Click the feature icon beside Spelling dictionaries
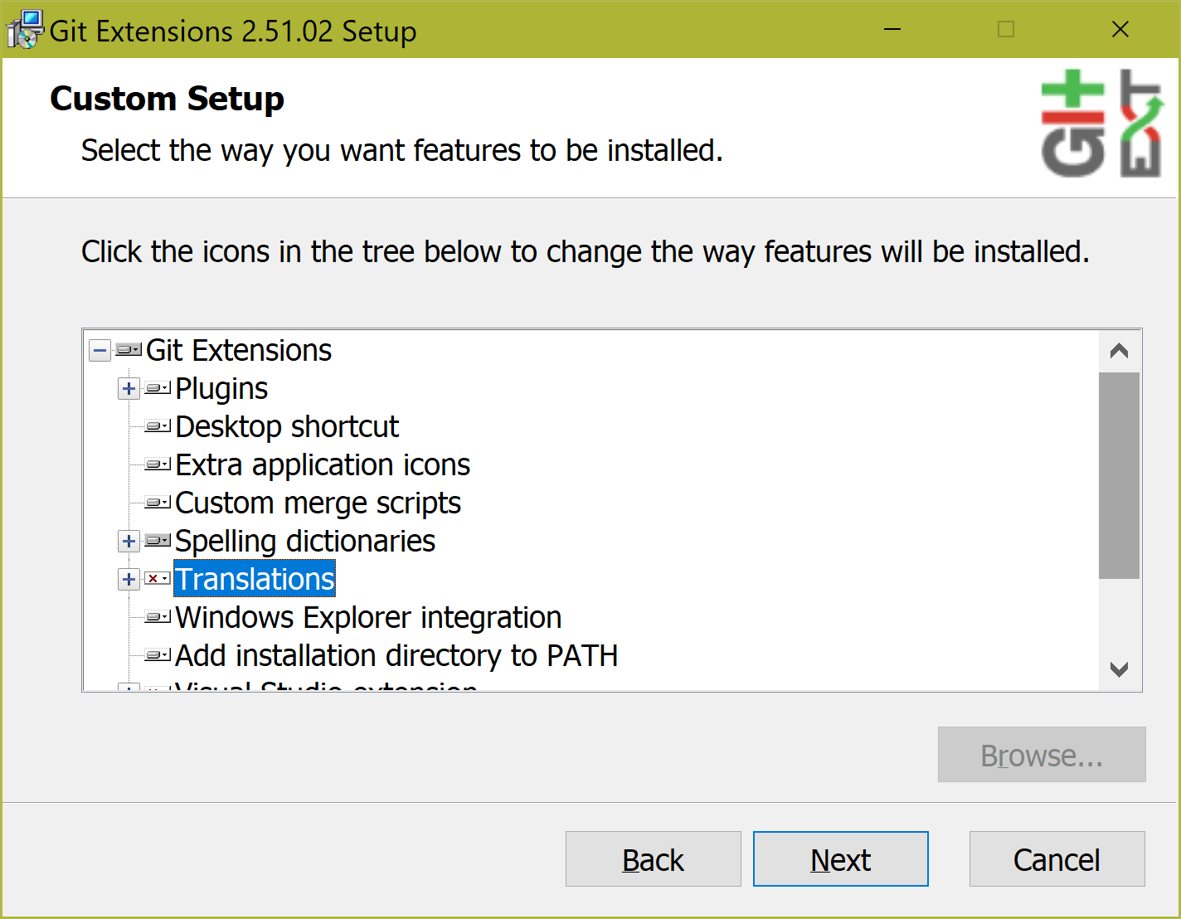The height and width of the screenshot is (919, 1181). [x=157, y=540]
